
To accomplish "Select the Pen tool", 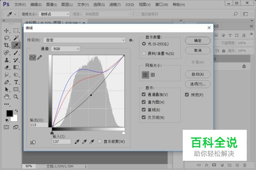I will [x=7, y=82].
